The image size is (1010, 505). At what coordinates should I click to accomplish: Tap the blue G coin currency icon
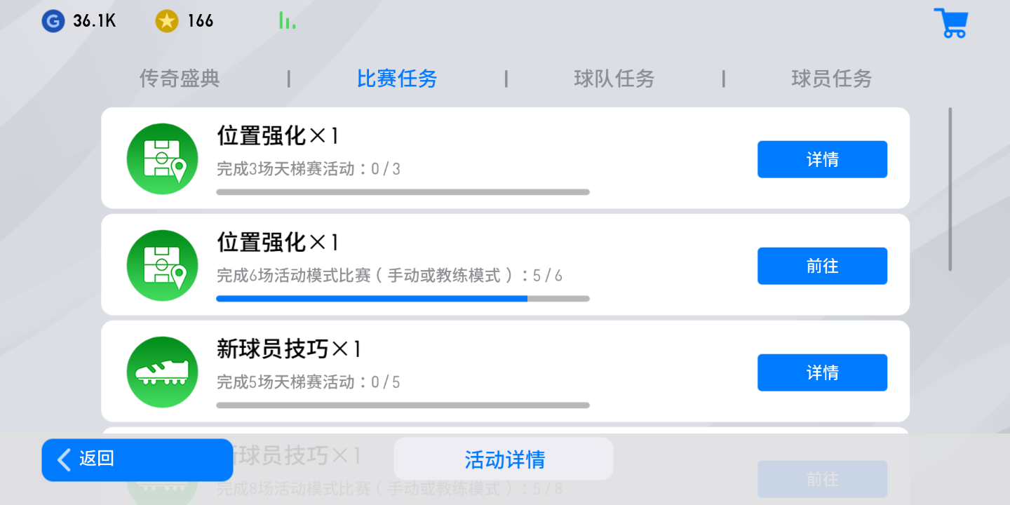point(53,21)
